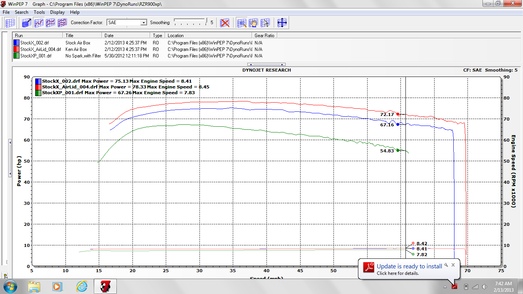Click the grid icon with black arrow

coord(26,23)
